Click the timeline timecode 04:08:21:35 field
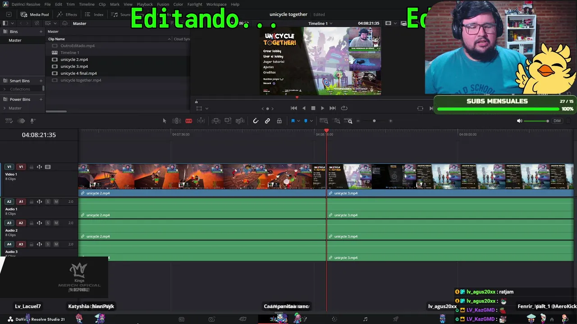The height and width of the screenshot is (324, 577). click(39, 135)
